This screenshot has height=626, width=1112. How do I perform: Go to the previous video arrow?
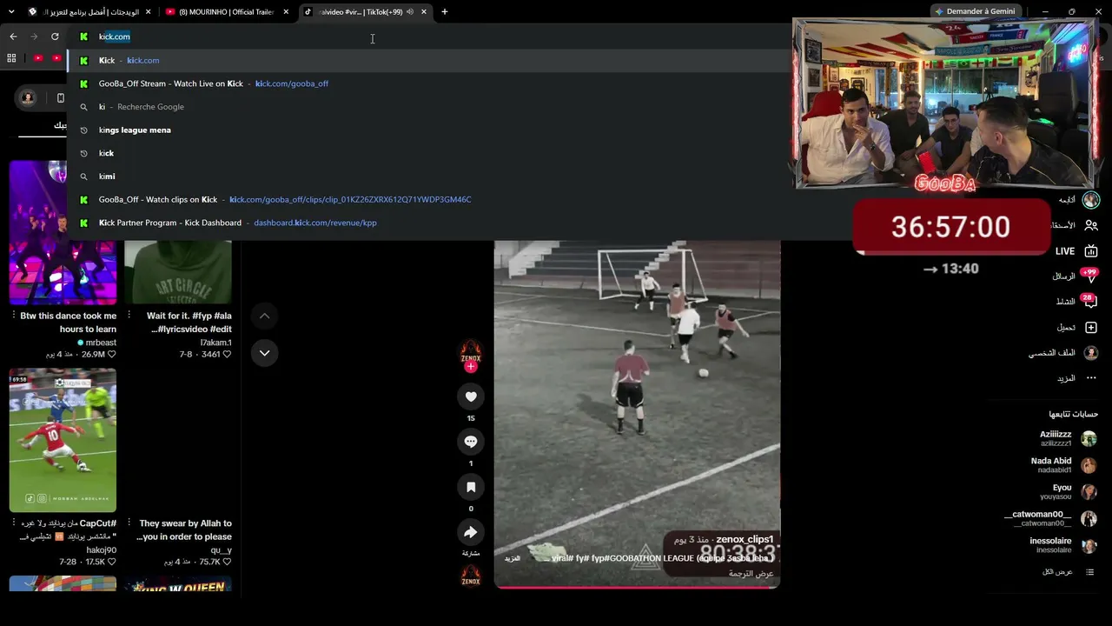264,316
